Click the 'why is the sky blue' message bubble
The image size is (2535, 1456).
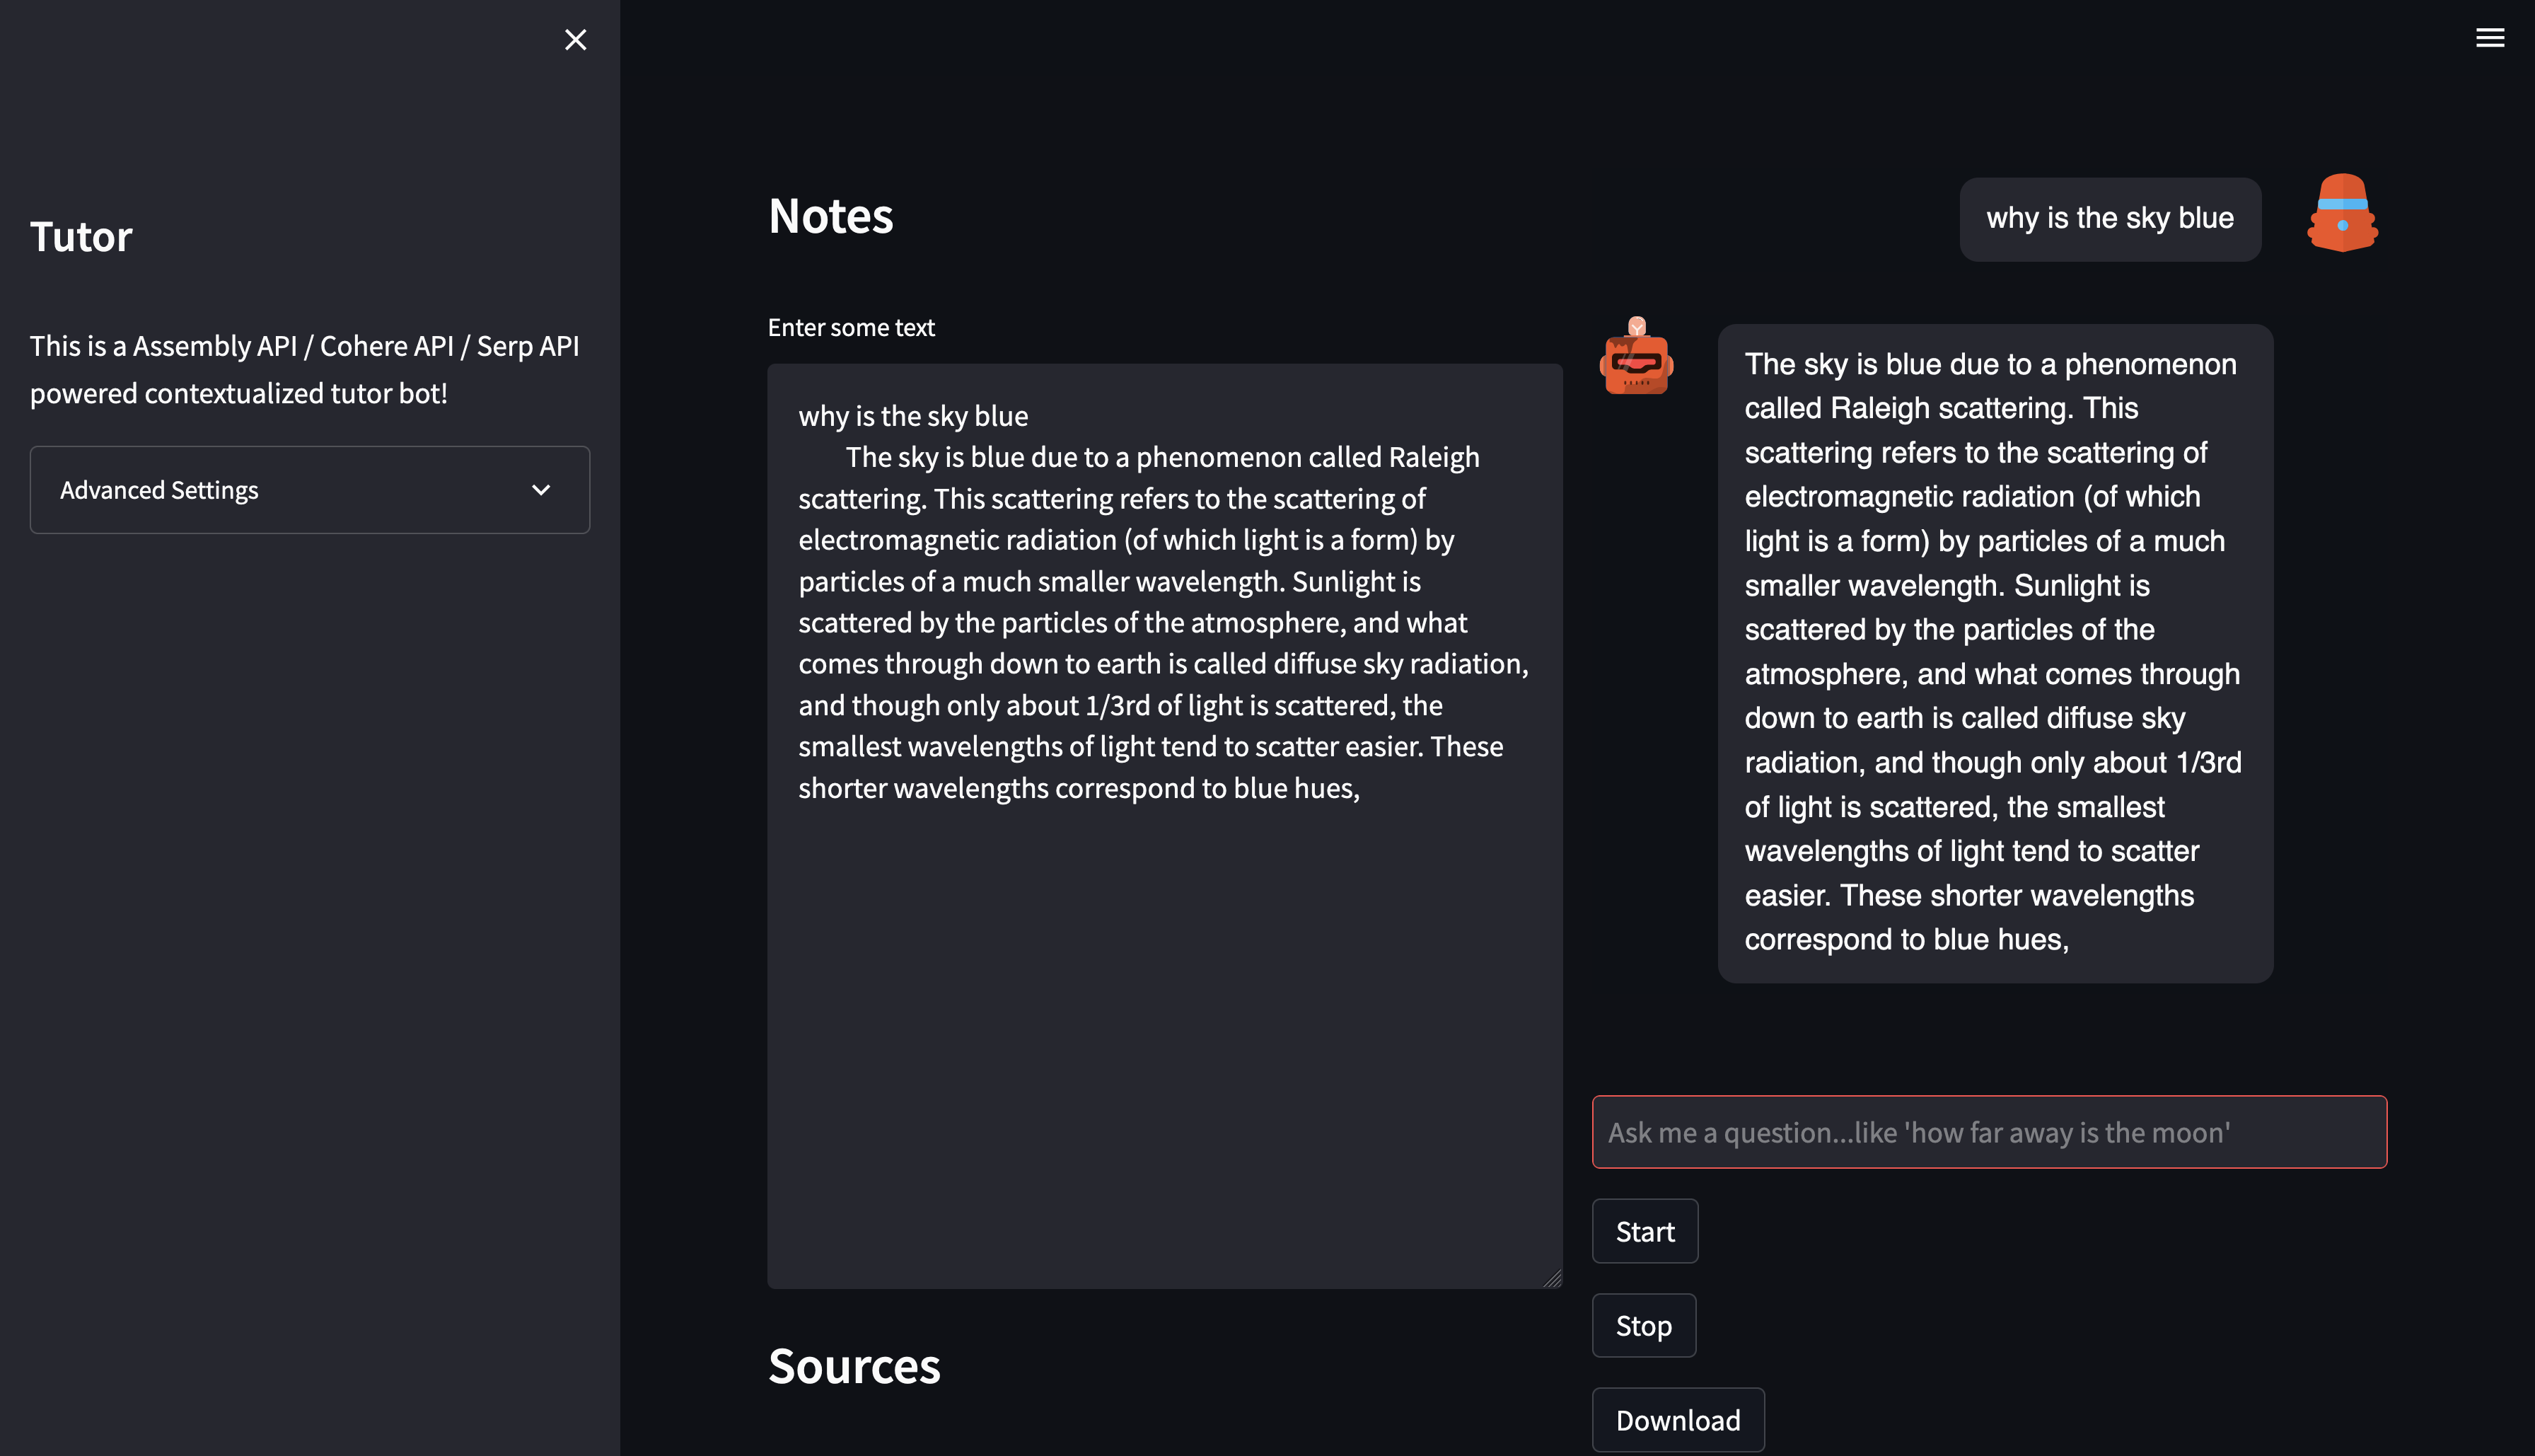point(2109,219)
